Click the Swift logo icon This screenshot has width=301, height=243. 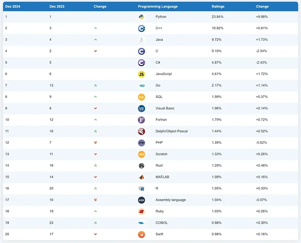[141, 234]
